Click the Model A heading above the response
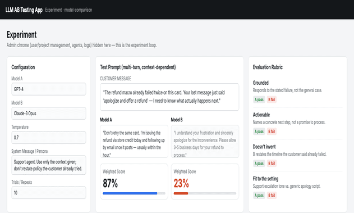Screen dimensions: 354x213 tap(106, 120)
